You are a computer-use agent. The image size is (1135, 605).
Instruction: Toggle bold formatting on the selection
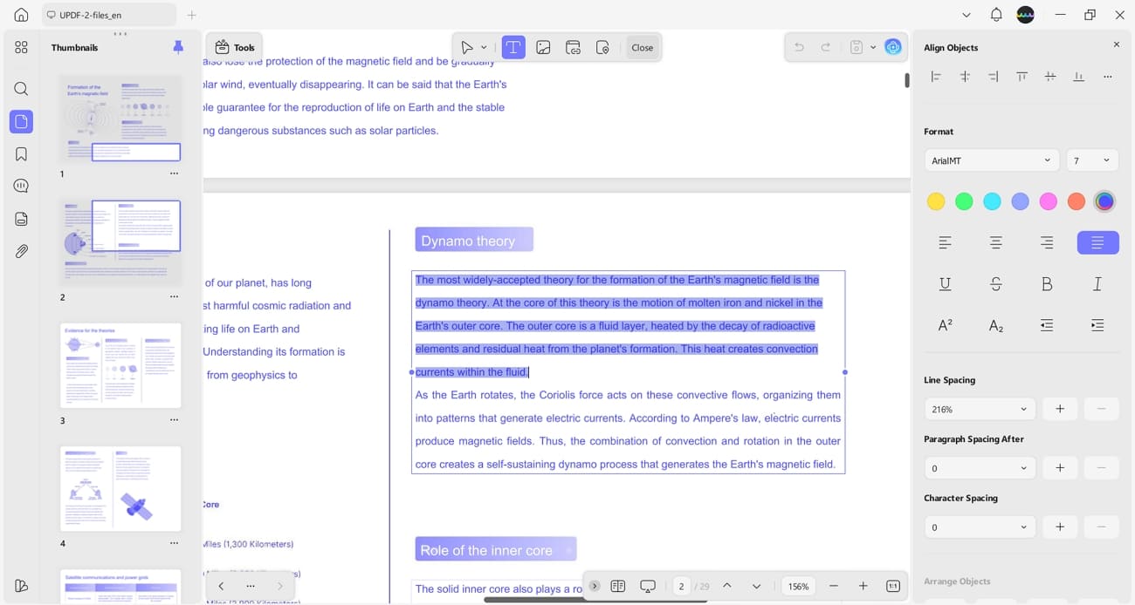click(x=1047, y=283)
